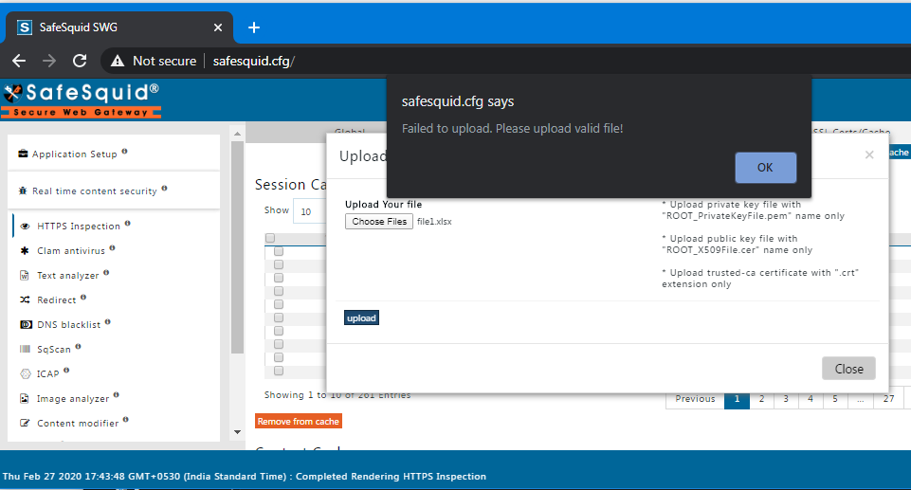The image size is (911, 490).
Task: Click the Image analyzer picture icon
Action: pyautogui.click(x=25, y=398)
